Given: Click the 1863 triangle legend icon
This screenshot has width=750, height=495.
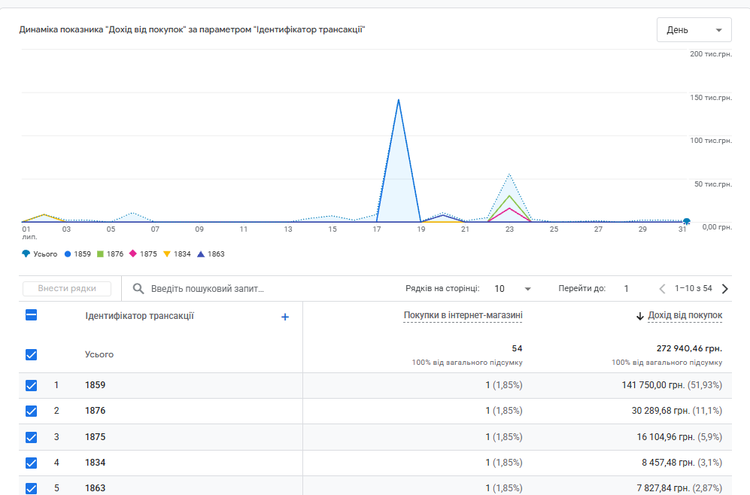Looking at the screenshot, I should (201, 254).
